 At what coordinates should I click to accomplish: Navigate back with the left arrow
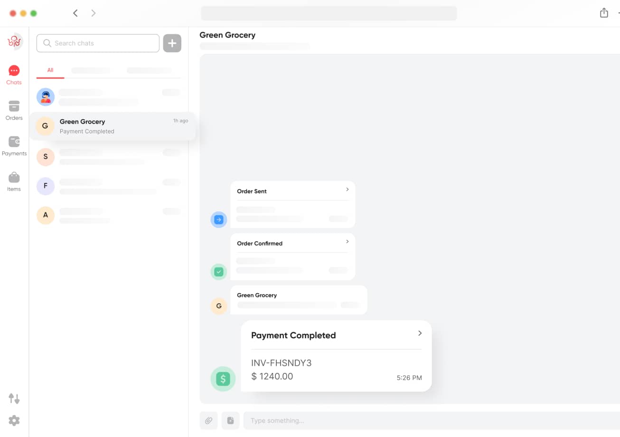[75, 13]
